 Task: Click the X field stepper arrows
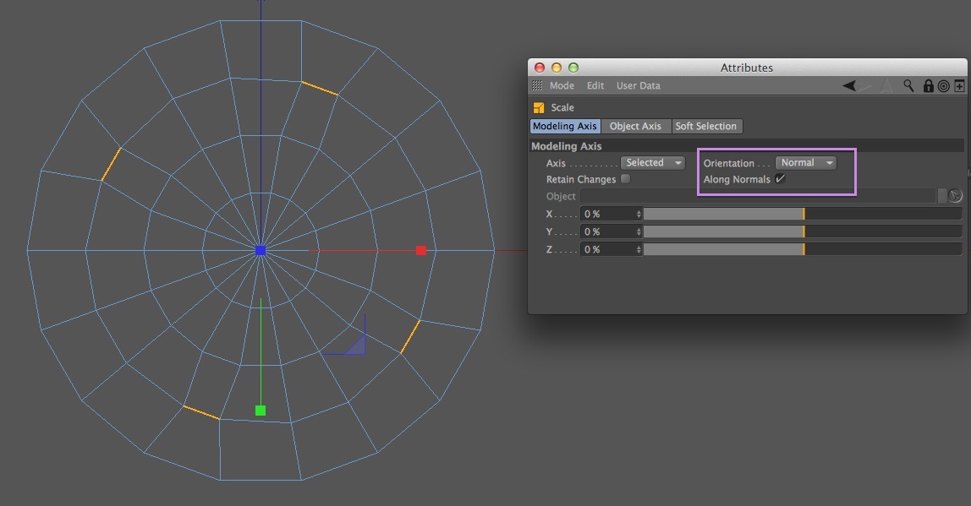point(639,214)
